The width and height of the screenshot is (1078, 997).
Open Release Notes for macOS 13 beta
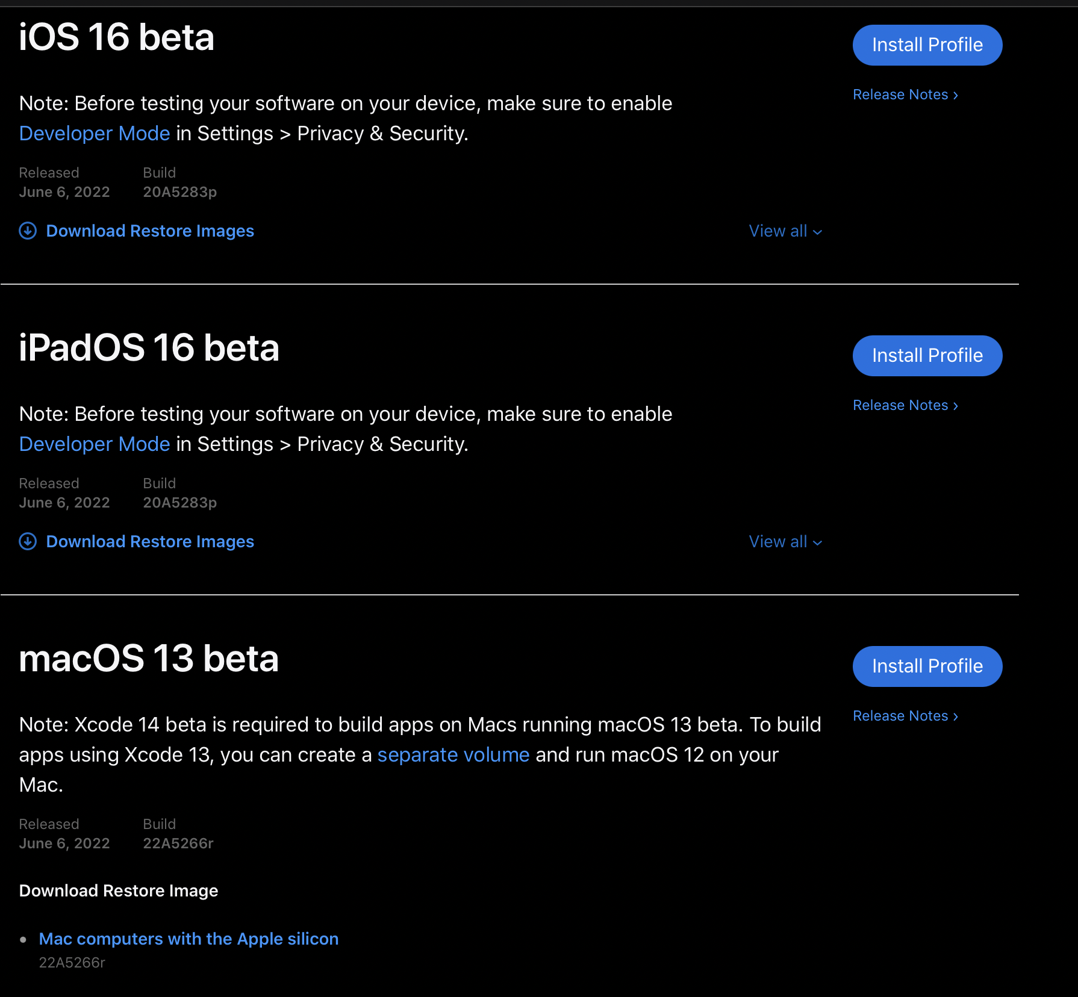pyautogui.click(x=905, y=716)
